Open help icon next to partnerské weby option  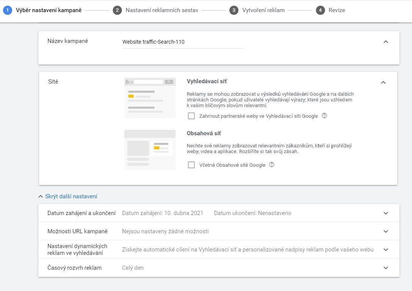coord(324,115)
